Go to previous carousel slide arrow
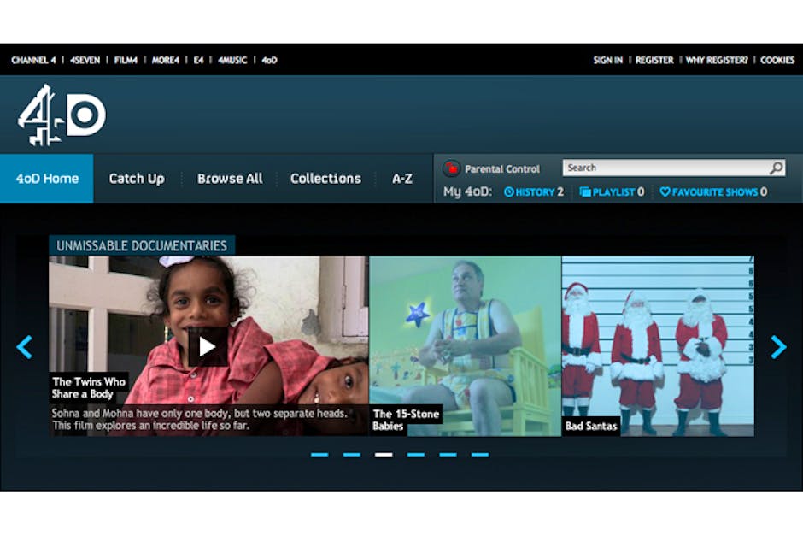Image resolution: width=803 pixels, height=536 pixels. click(x=25, y=346)
